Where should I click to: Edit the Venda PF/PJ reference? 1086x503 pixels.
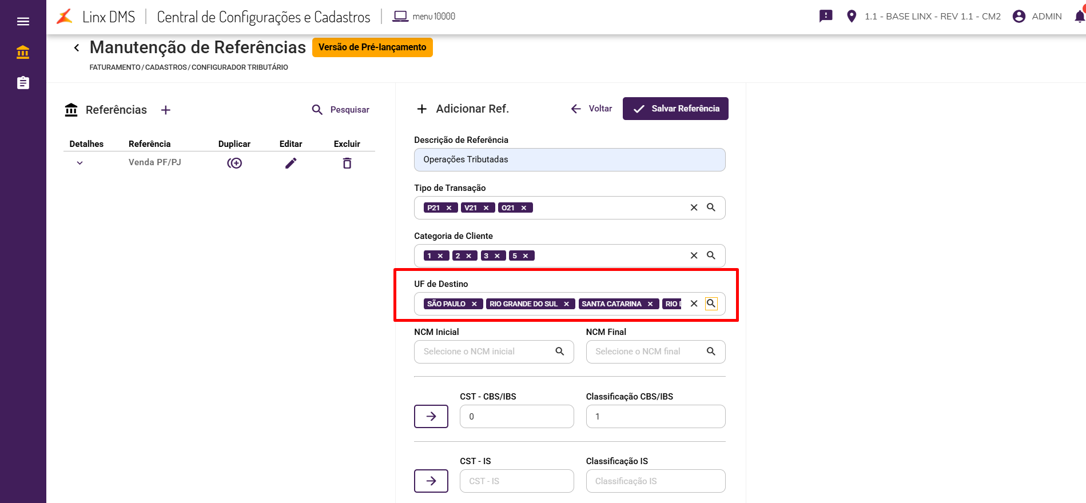[x=291, y=163]
